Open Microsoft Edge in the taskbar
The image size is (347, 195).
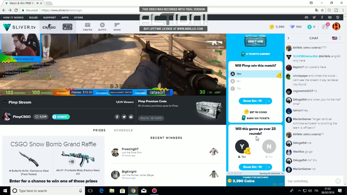tap(101, 191)
